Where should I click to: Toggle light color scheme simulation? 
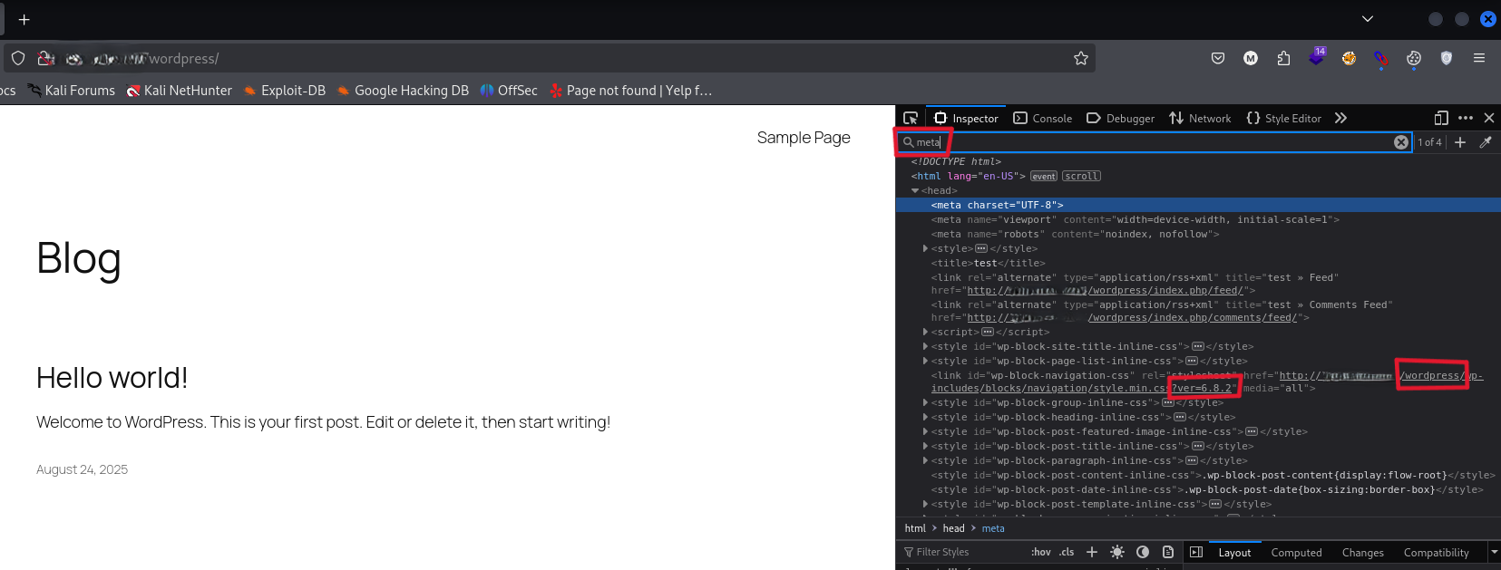coord(1117,552)
